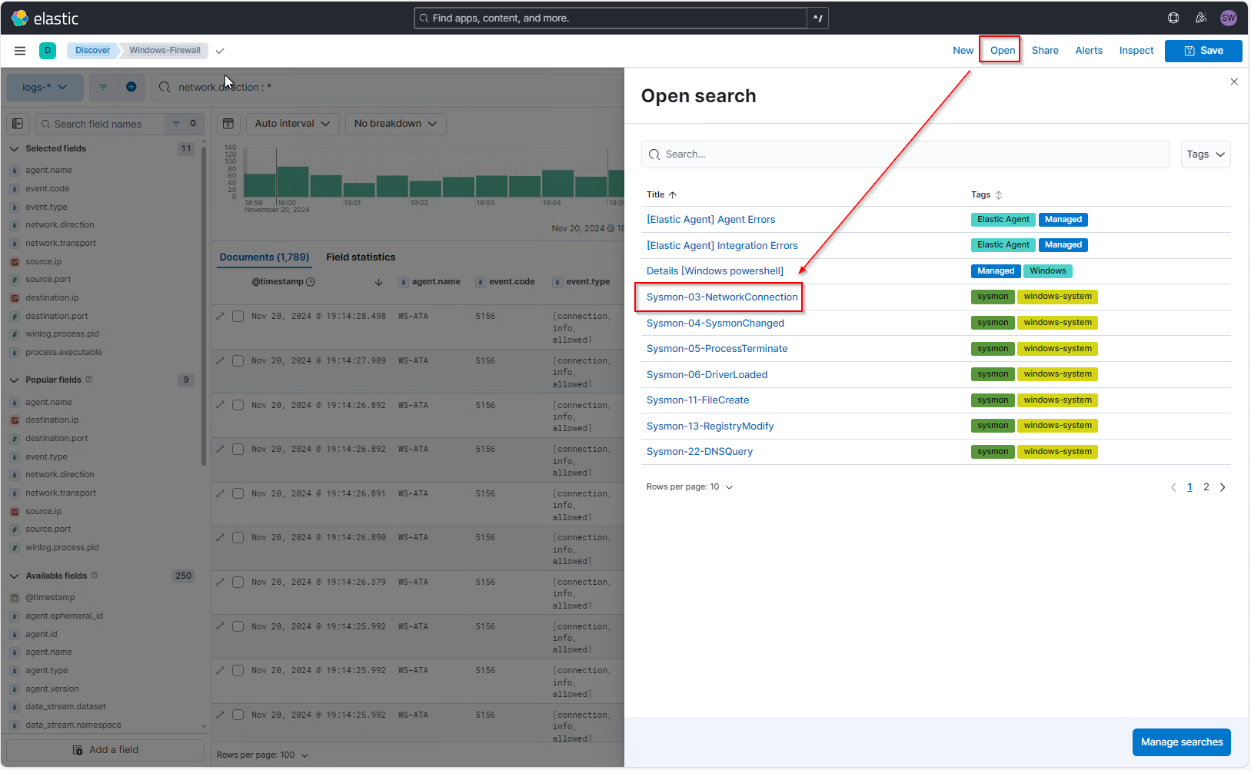Screen dimensions: 1251x770
Task: Go to page 2 of saved searches
Action: coord(1206,487)
